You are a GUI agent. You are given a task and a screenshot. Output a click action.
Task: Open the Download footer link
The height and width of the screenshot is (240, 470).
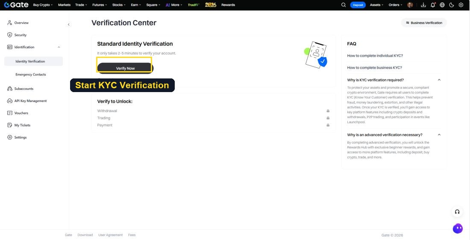pyautogui.click(x=85, y=235)
